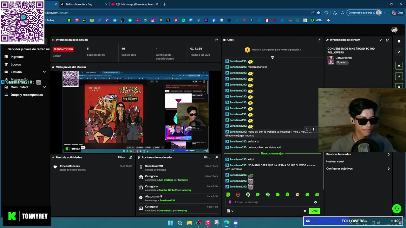The width and height of the screenshot is (406, 228).
Task: Pop out the Información de la sesión panel
Action: [x=216, y=40]
